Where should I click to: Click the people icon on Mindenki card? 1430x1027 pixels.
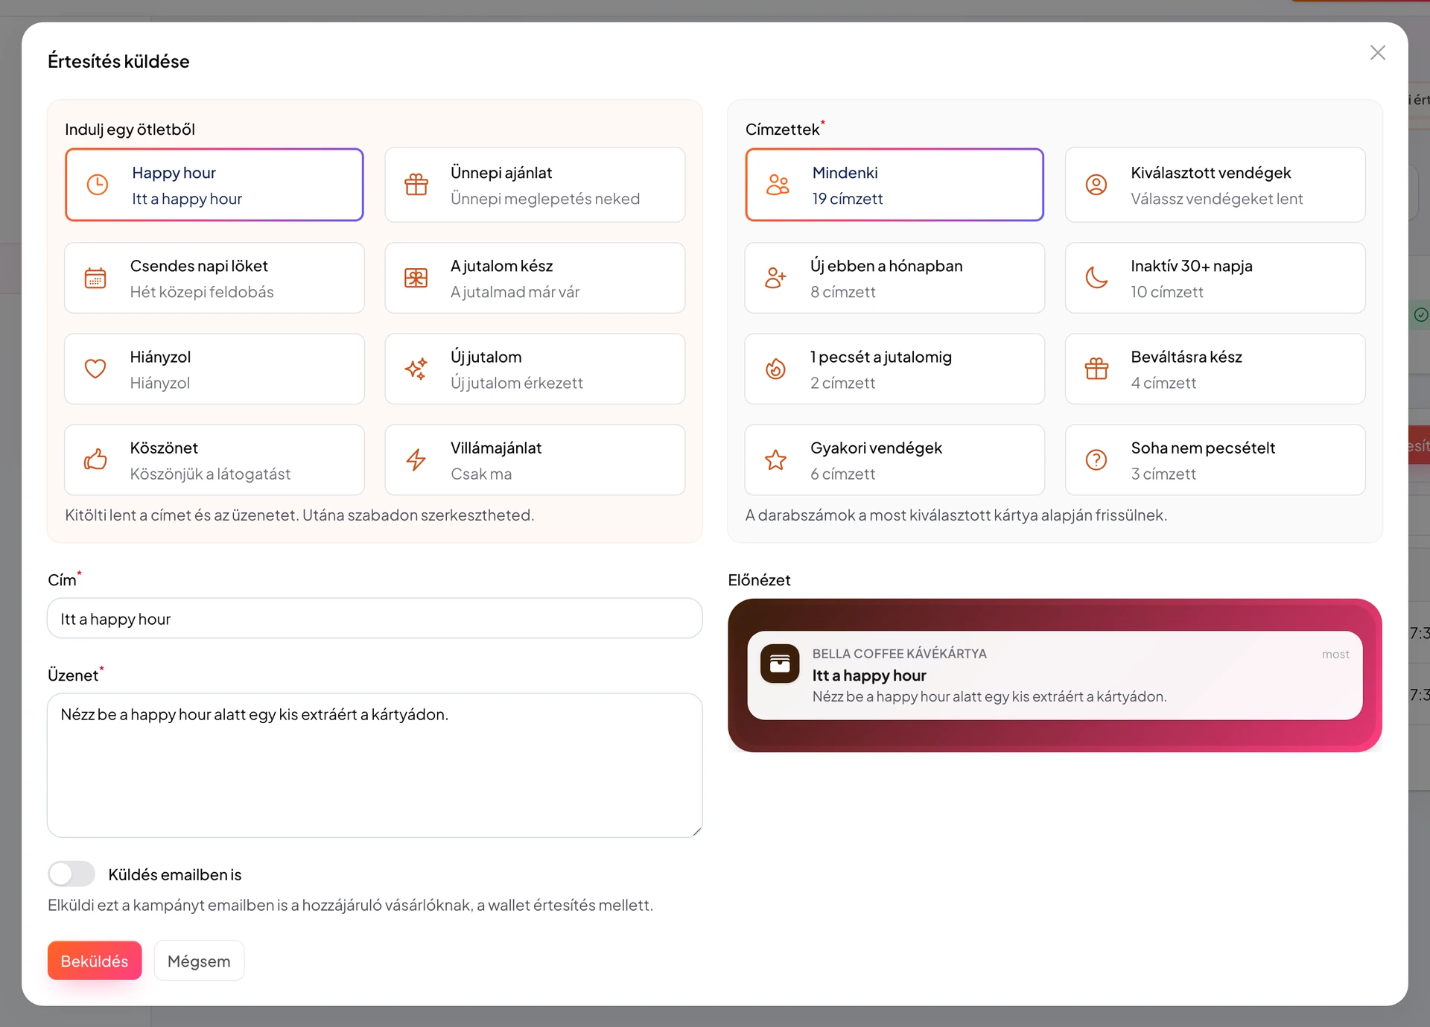point(778,185)
